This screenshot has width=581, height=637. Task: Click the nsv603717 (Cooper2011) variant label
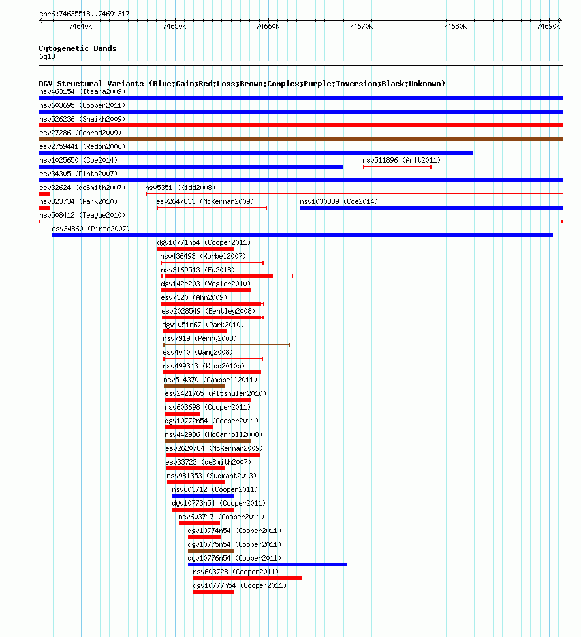(221, 517)
